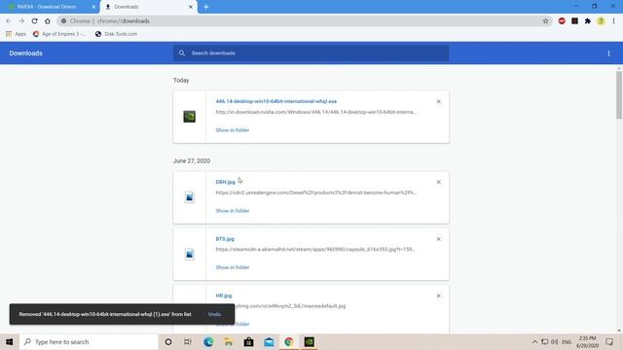Undo the removed download notification
This screenshot has height=350, width=623.
pyautogui.click(x=214, y=314)
